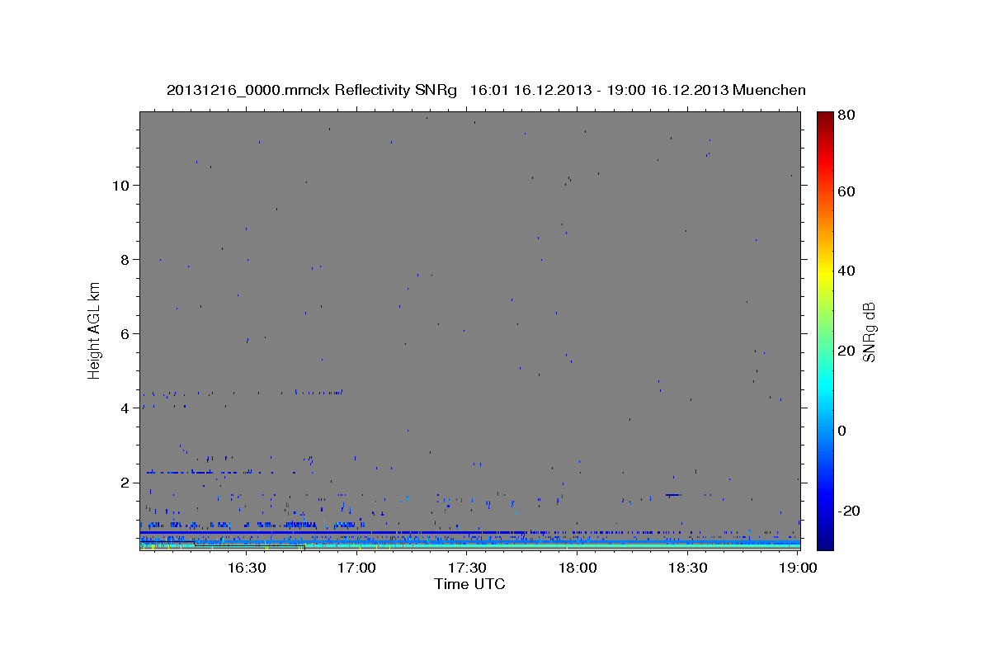Screen dimensions: 990x660
Task: Click the 17:00 time tick label
Action: click(x=357, y=568)
